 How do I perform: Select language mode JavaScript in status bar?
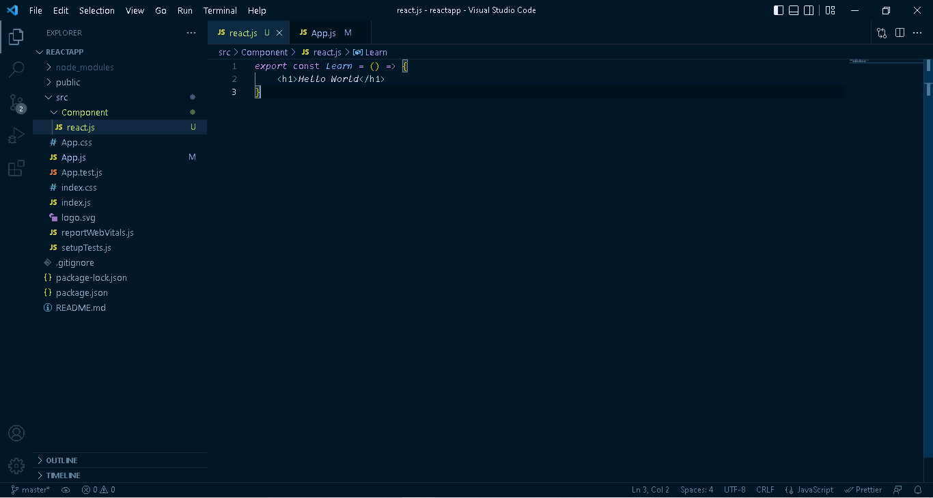809,490
